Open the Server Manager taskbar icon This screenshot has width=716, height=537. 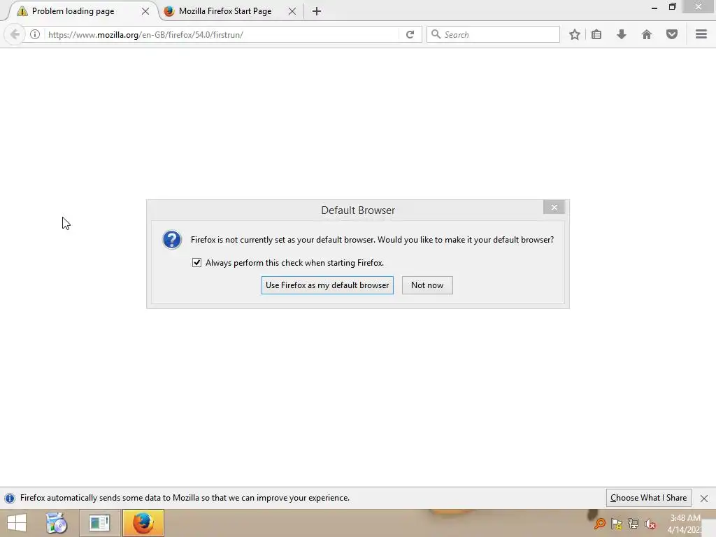click(x=99, y=523)
